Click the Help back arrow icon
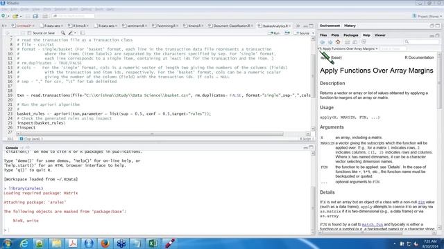 322,42
